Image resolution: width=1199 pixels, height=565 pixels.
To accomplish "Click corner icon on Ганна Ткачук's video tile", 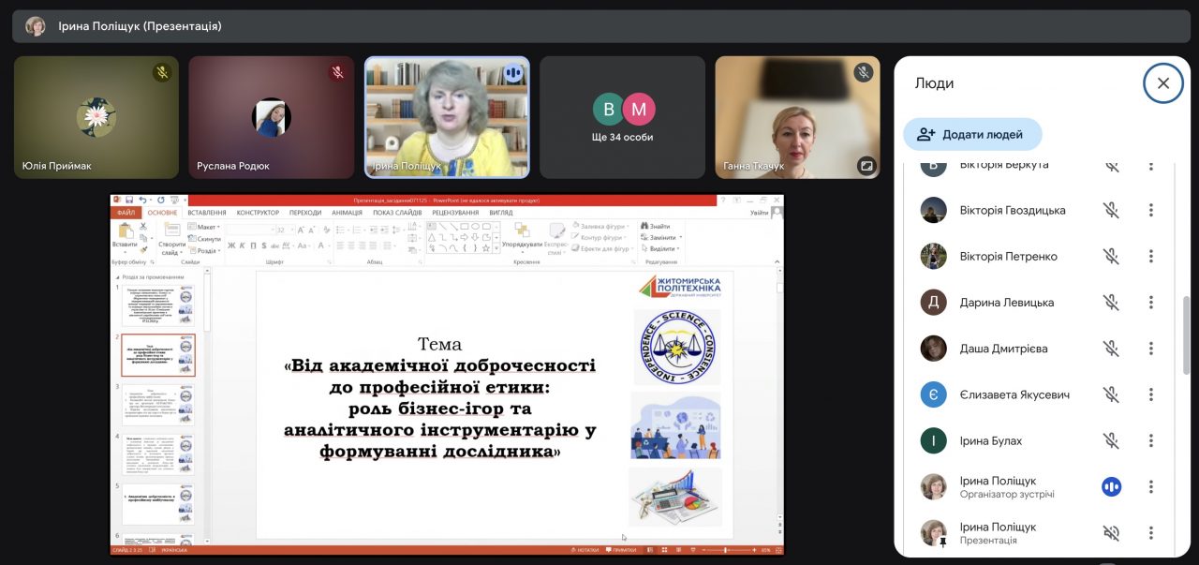I will click(x=866, y=166).
